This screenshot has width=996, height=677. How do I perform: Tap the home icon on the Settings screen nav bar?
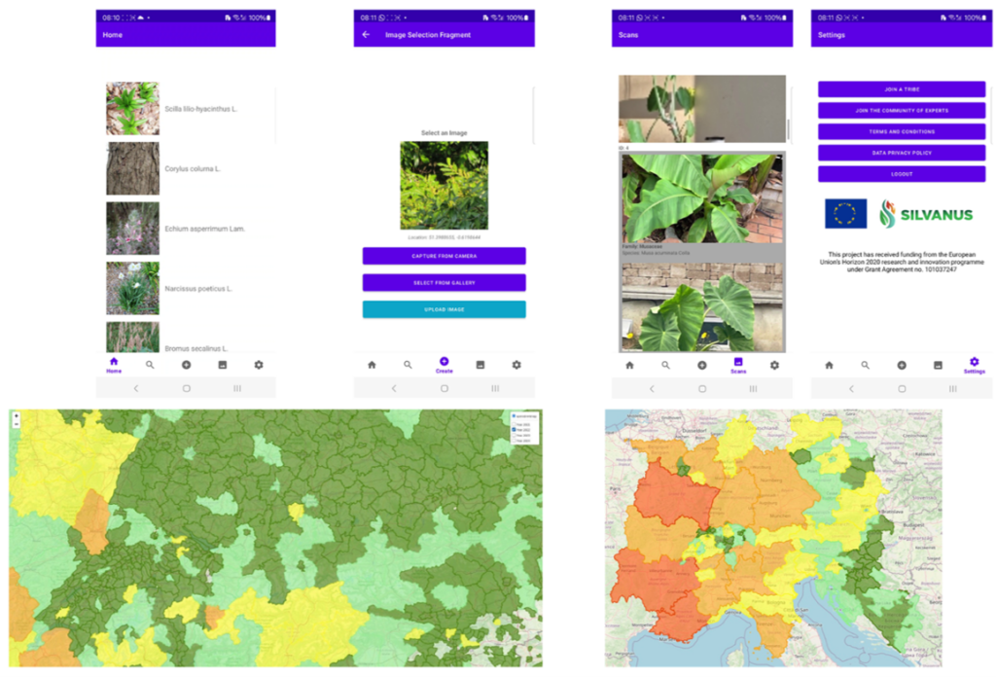[829, 365]
